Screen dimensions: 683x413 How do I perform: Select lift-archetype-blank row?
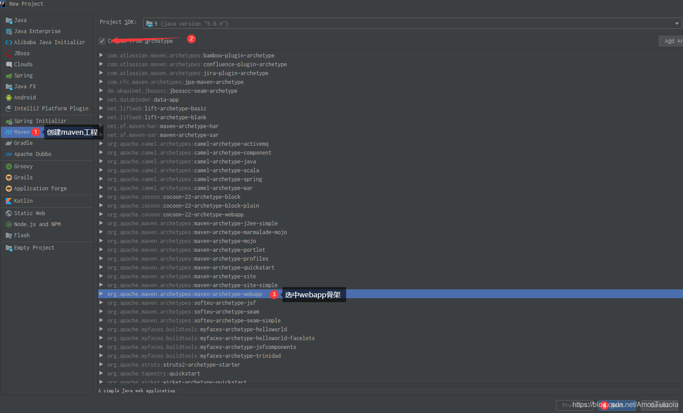pos(390,117)
